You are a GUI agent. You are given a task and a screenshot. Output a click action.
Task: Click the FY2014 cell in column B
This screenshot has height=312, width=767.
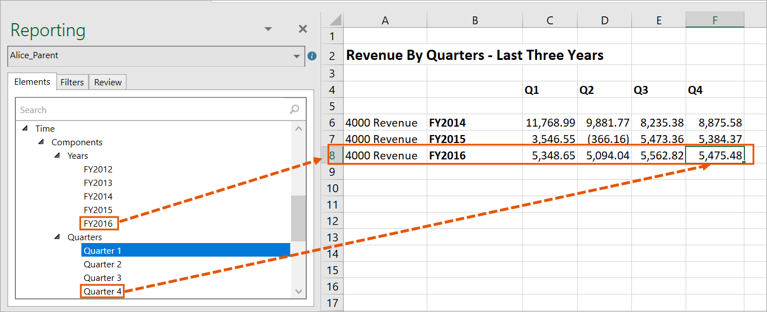(x=475, y=123)
